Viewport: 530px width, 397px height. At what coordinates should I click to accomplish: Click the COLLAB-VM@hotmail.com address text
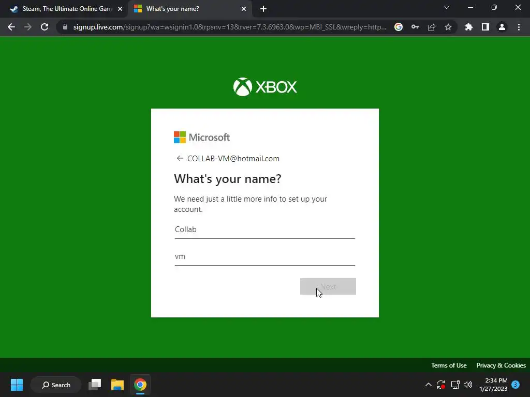coord(233,159)
